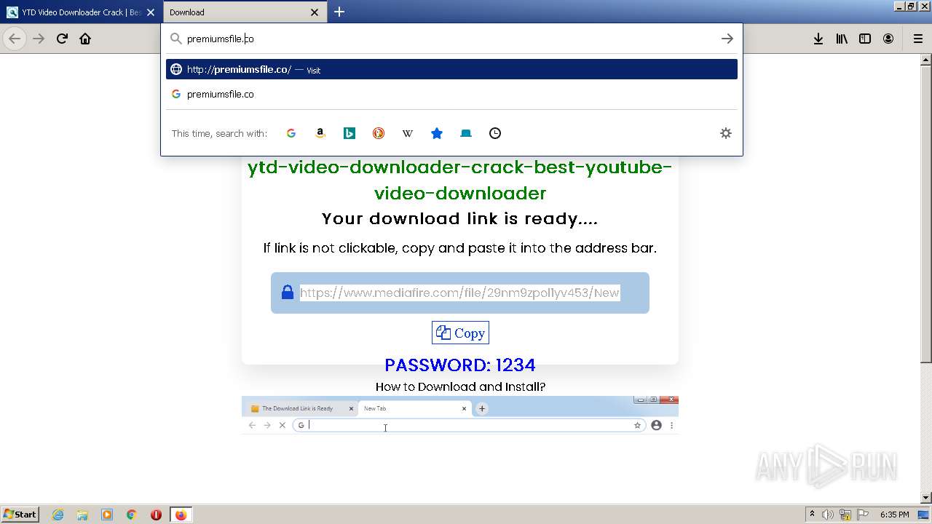The width and height of the screenshot is (932, 524).
Task: Search within Bookmarks star icon
Action: click(437, 133)
